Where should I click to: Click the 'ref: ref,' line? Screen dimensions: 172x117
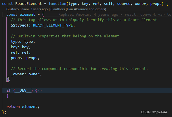[x=21, y=53]
